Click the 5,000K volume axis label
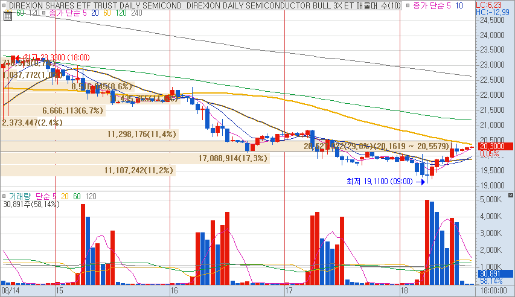This screenshot has height=297, width=515. coord(491,199)
